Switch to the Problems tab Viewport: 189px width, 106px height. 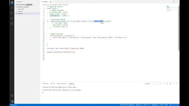(45, 84)
